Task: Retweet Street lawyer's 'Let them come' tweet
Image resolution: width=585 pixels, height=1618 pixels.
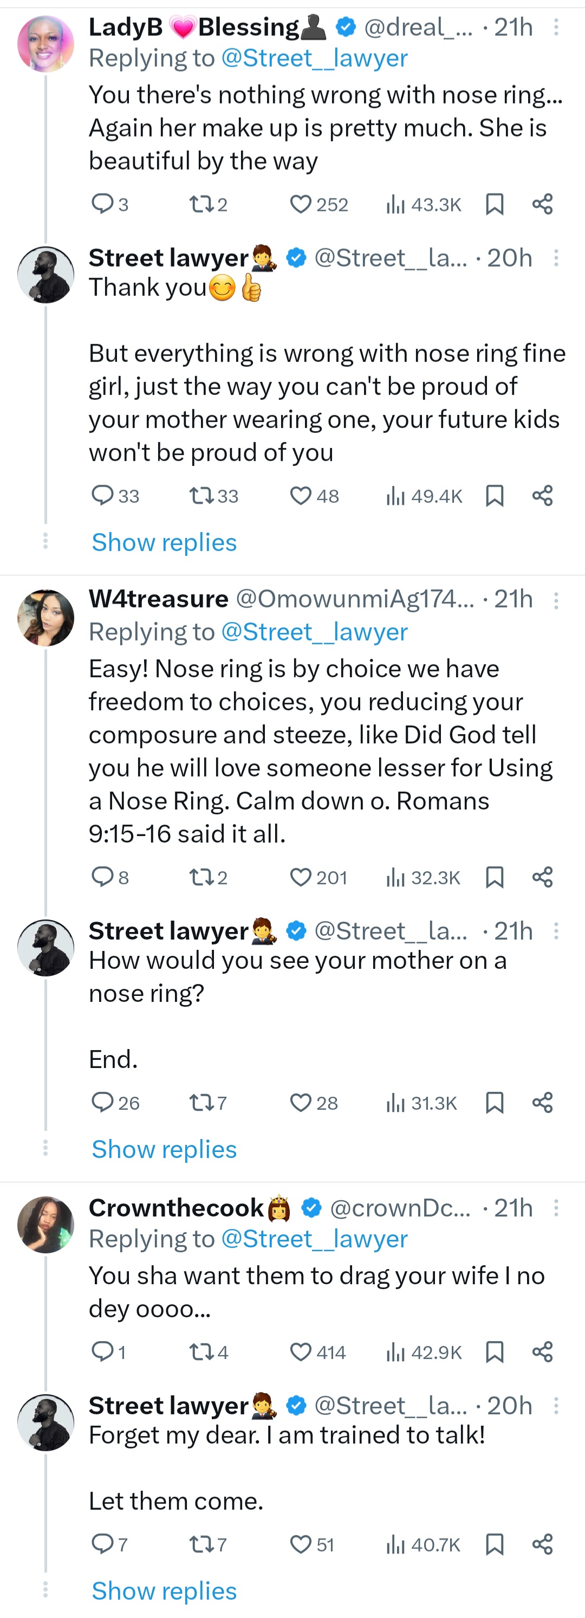Action: [x=201, y=1544]
